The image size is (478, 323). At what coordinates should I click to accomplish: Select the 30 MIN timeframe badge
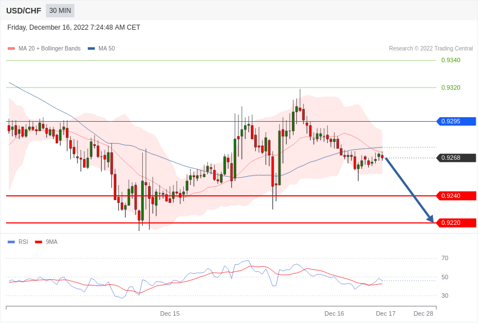[60, 11]
